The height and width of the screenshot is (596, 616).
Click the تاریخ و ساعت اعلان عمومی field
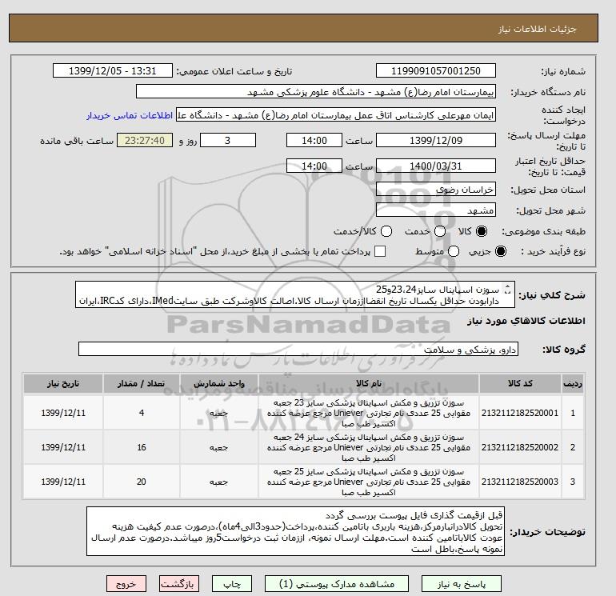(112, 70)
